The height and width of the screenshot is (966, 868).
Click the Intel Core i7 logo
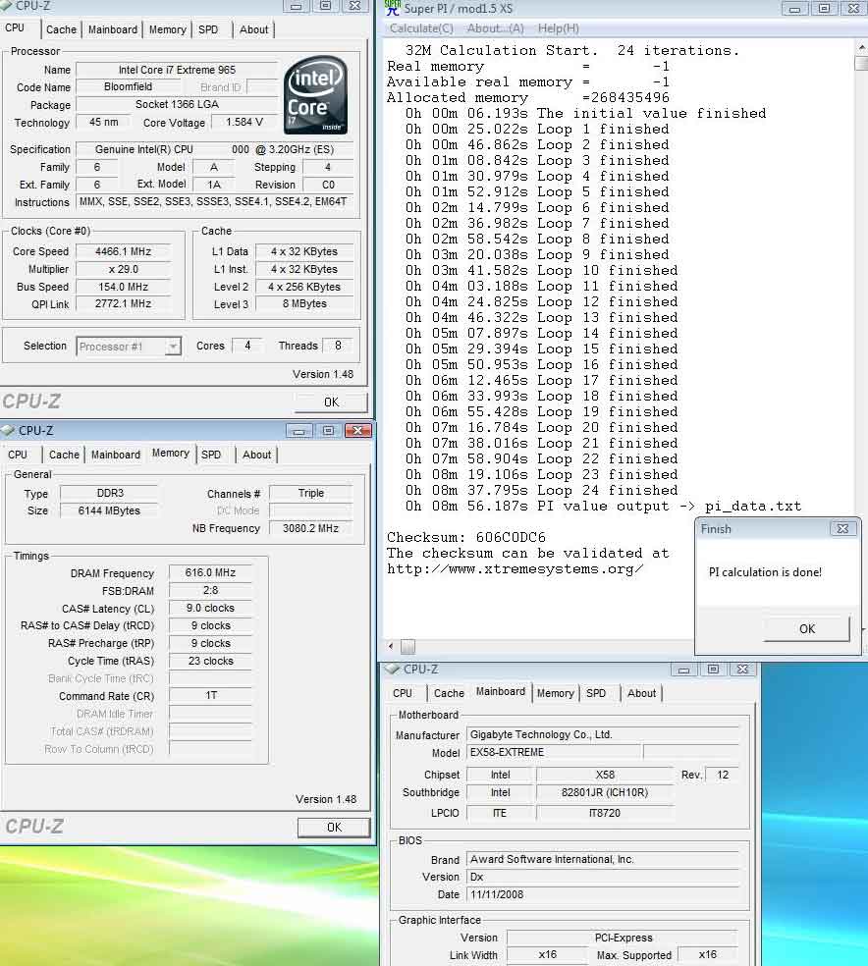click(x=316, y=94)
